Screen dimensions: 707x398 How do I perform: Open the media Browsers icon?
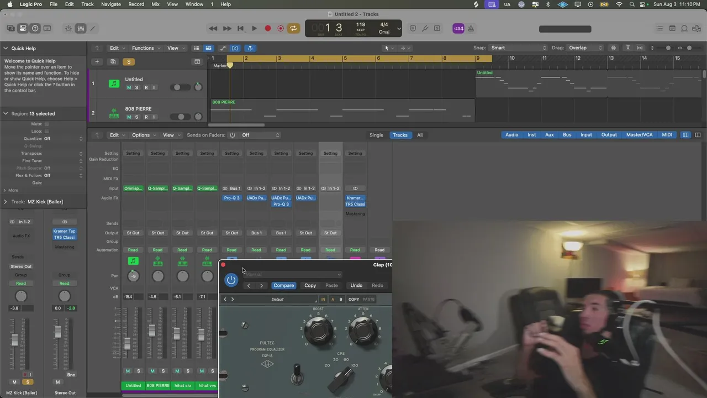697,28
